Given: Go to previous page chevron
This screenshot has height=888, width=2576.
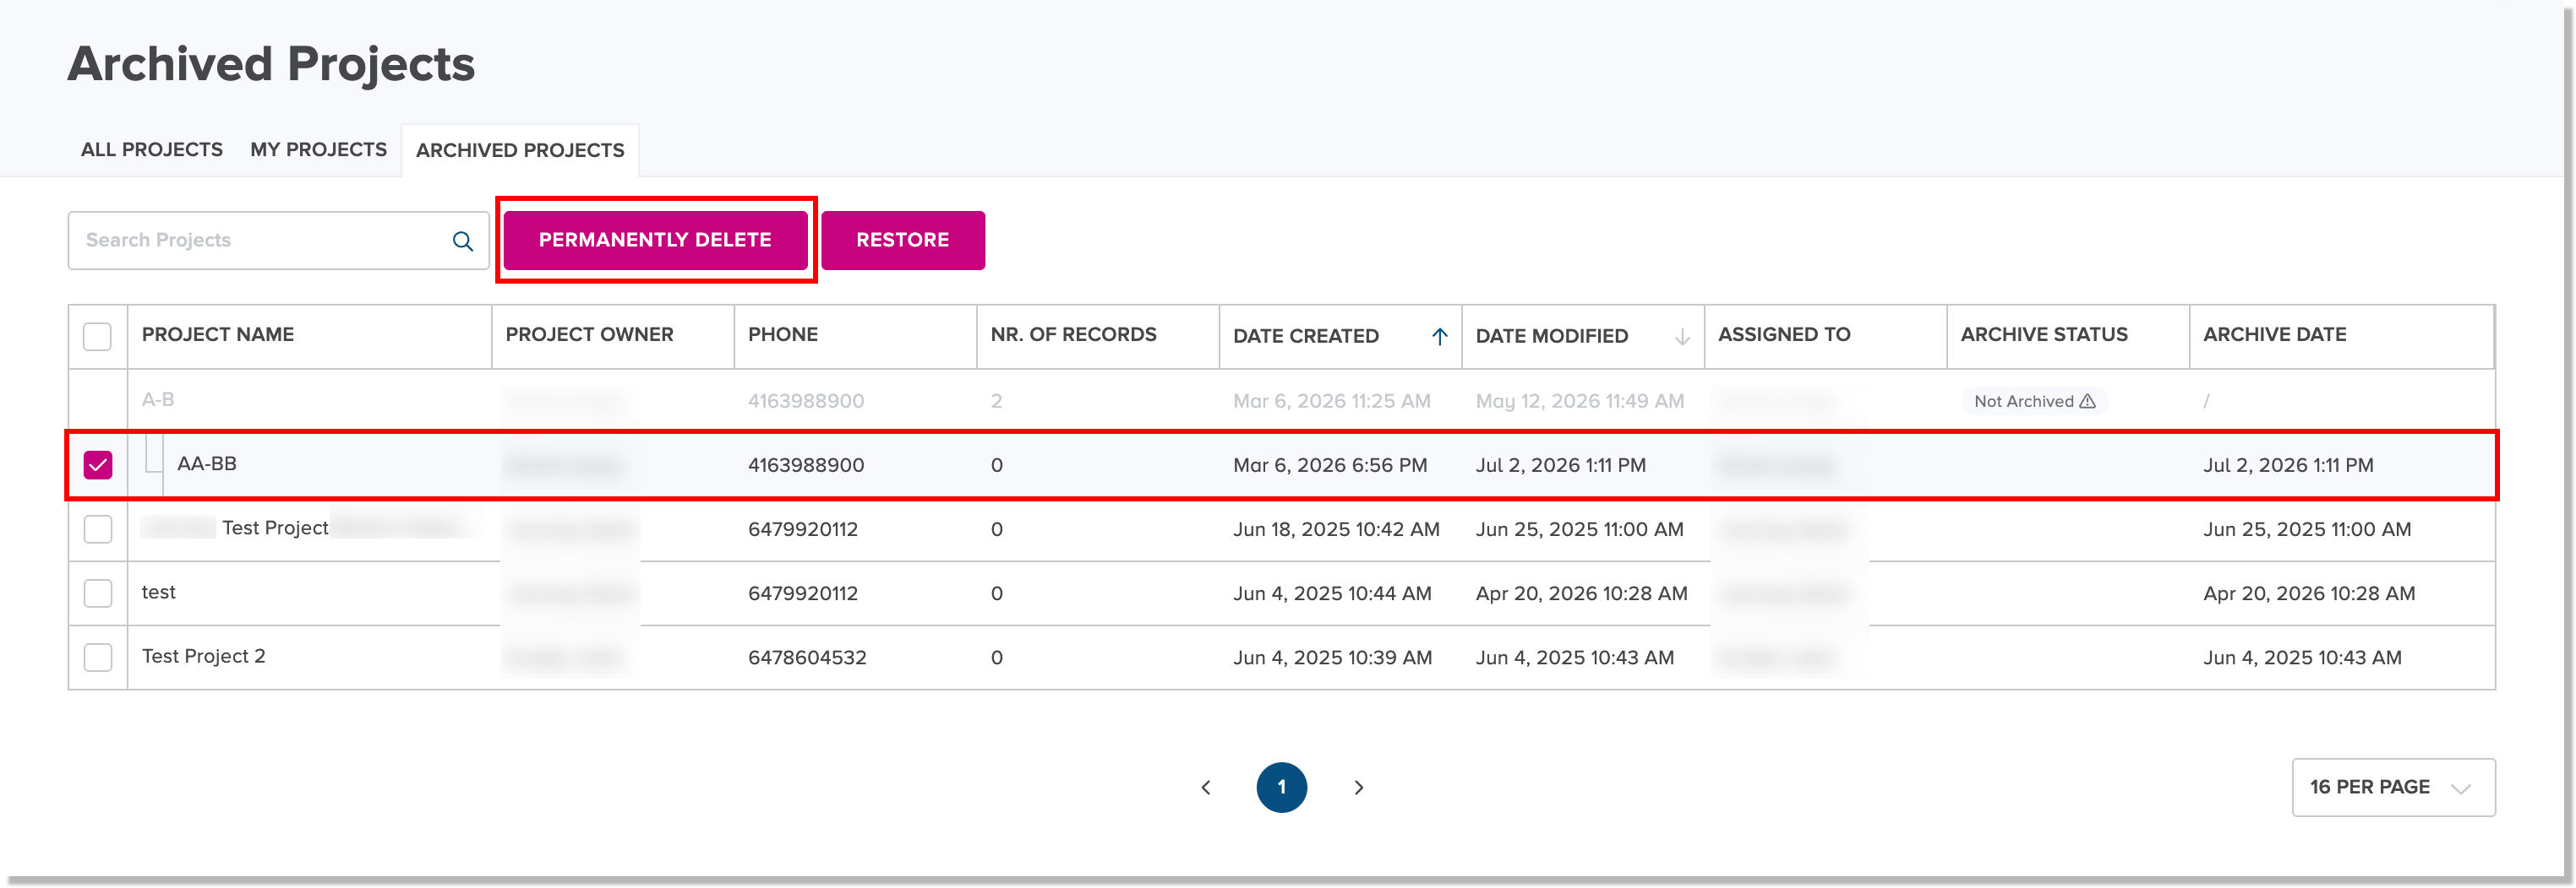Looking at the screenshot, I should 1206,787.
